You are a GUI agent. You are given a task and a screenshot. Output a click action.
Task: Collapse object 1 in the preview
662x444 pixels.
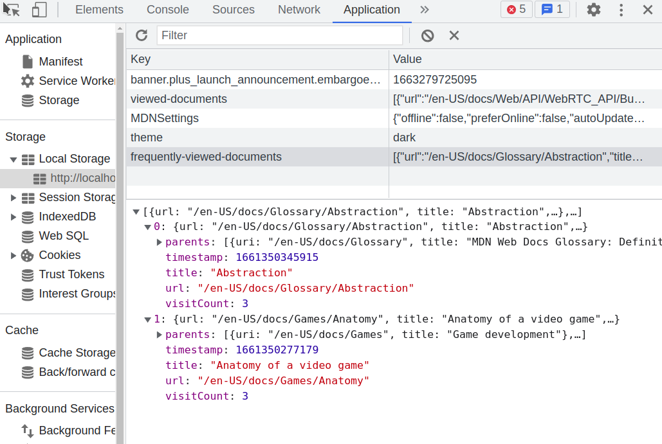[x=148, y=319]
